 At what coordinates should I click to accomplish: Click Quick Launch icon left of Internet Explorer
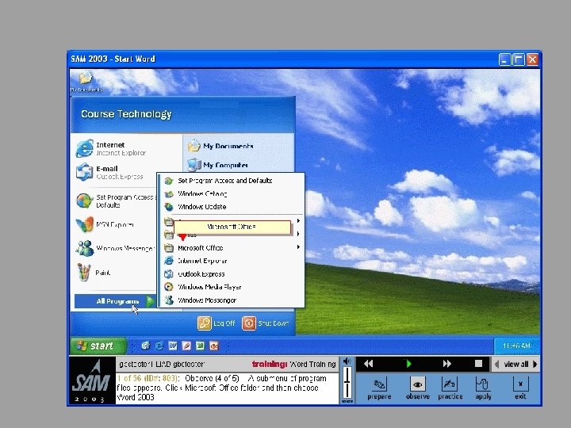tap(145, 346)
